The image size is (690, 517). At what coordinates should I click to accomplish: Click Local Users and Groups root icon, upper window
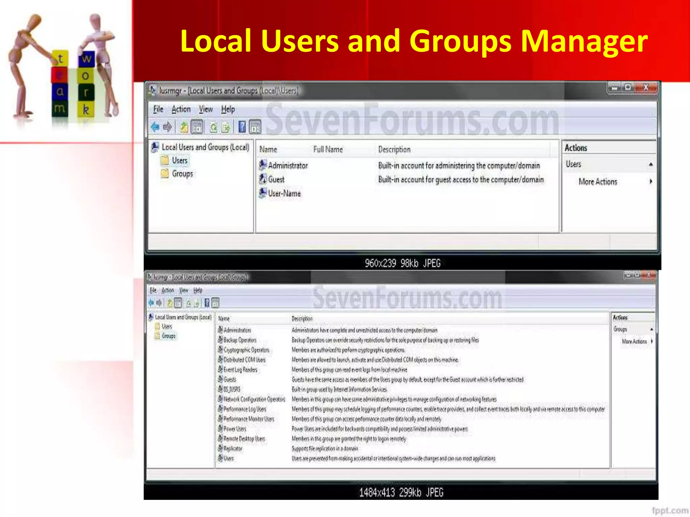(x=155, y=147)
